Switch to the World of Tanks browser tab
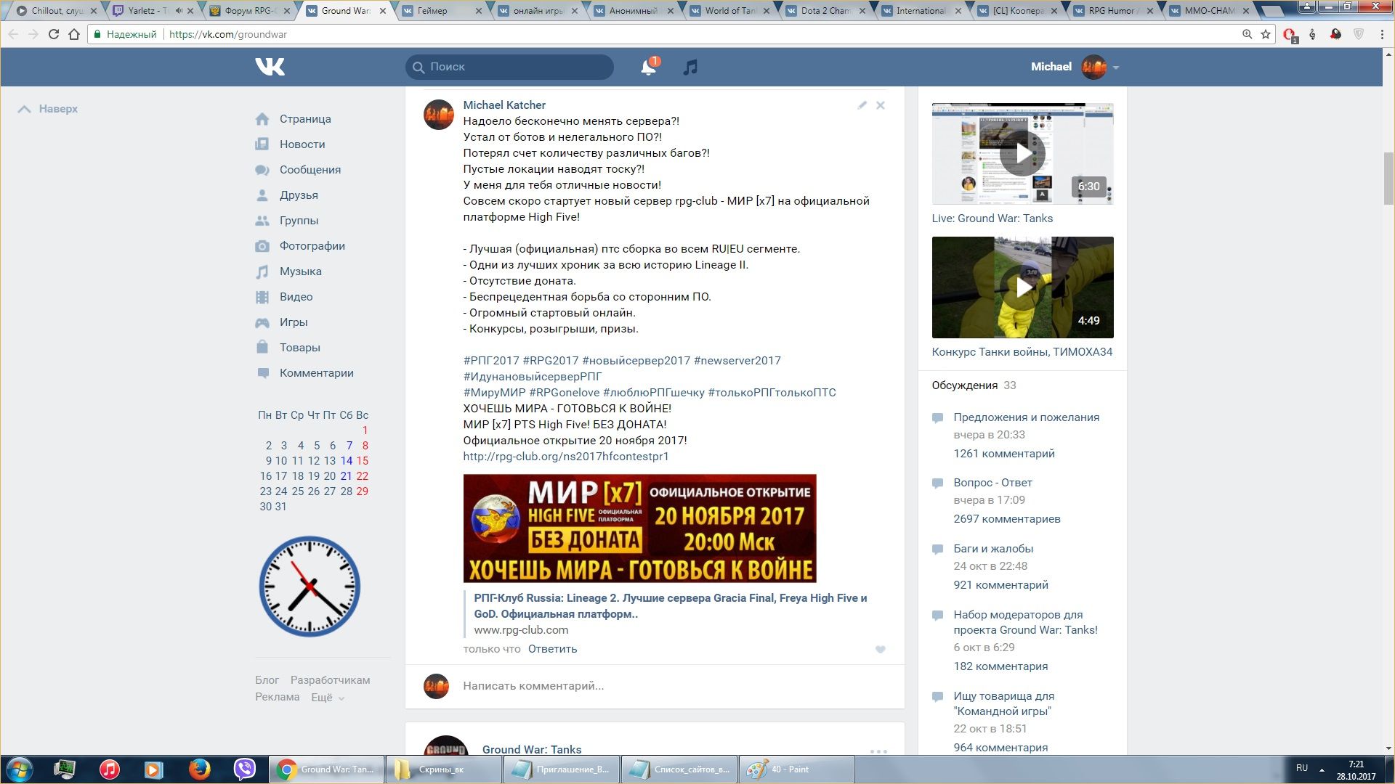 729,11
